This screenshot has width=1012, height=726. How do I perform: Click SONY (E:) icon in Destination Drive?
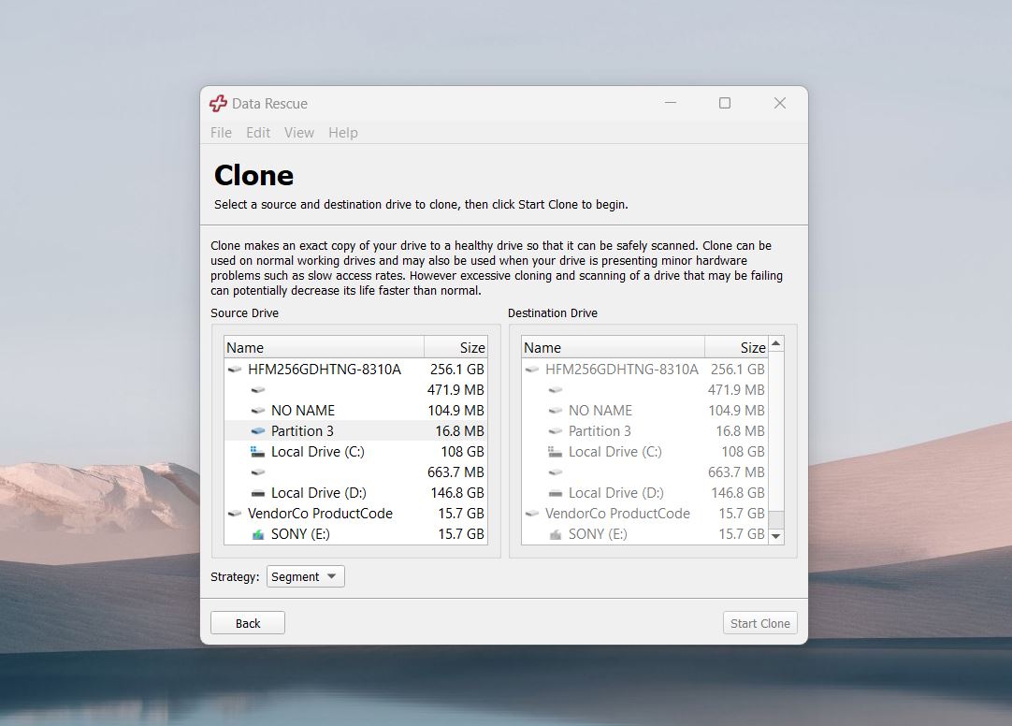coord(556,534)
